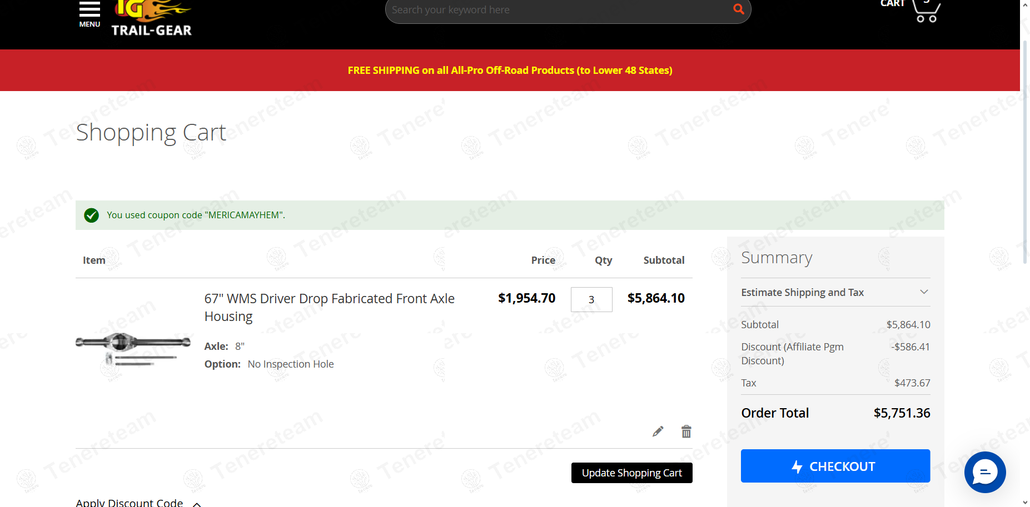This screenshot has width=1030, height=507.
Task: Click the orange search magnifier icon
Action: pos(738,9)
